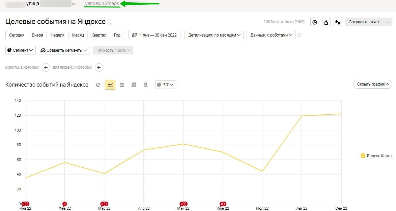
Task: Click the Авг 22 data point on line
Action: pyautogui.click(x=302, y=116)
